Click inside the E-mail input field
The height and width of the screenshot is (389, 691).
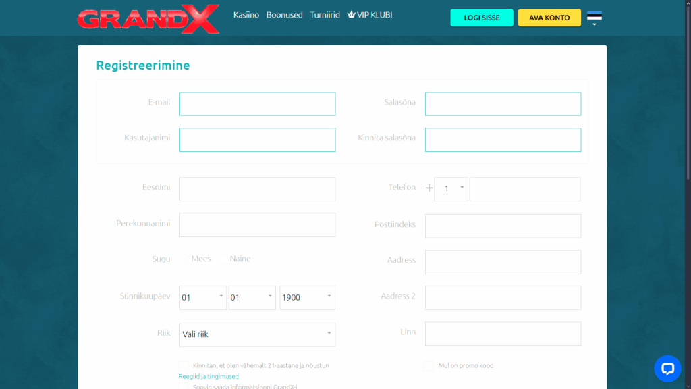257,103
